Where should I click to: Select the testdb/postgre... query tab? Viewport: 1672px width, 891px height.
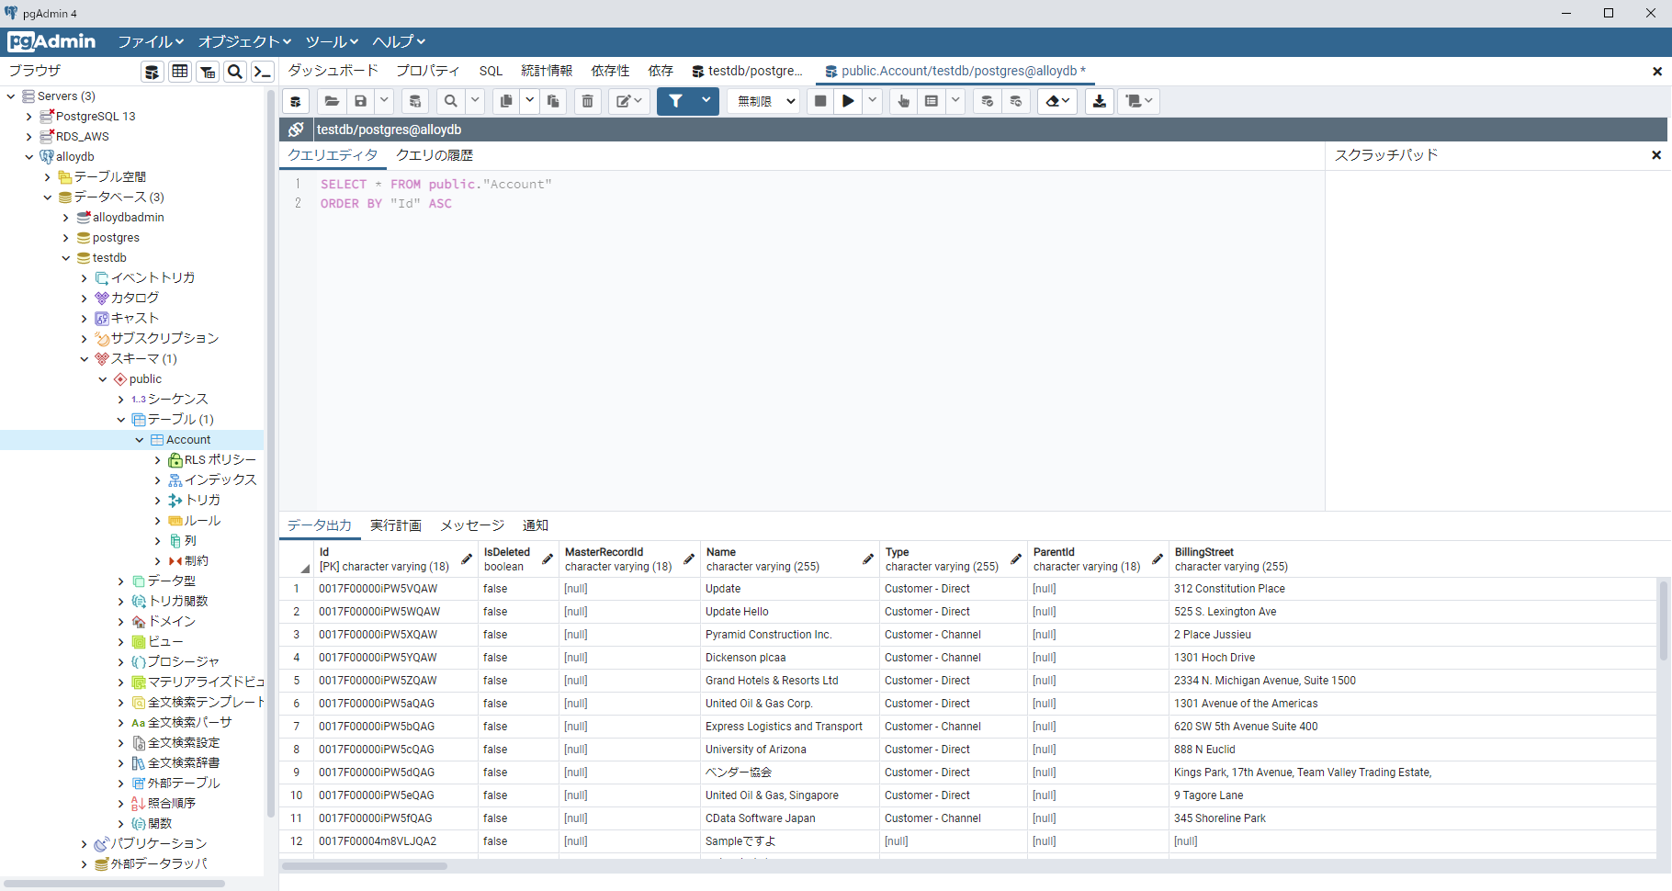tap(747, 71)
